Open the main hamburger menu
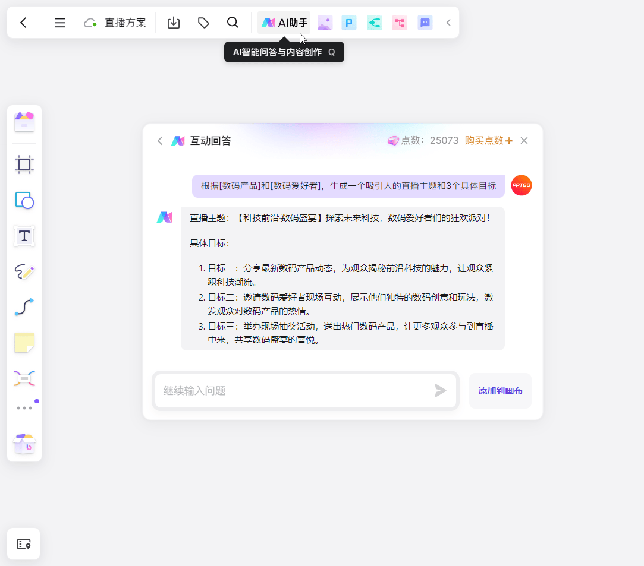 point(60,23)
